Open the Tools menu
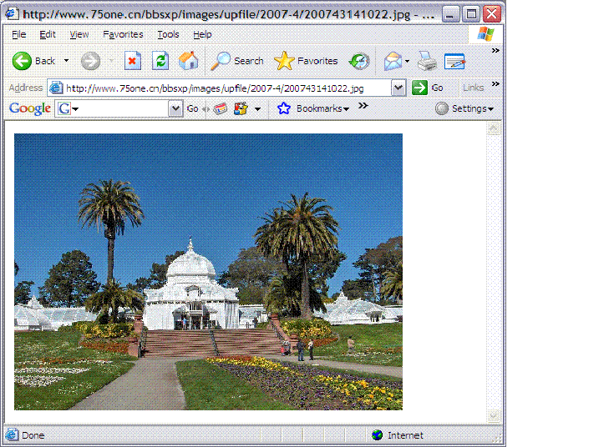Image resolution: width=614 pixels, height=447 pixels. (x=168, y=34)
